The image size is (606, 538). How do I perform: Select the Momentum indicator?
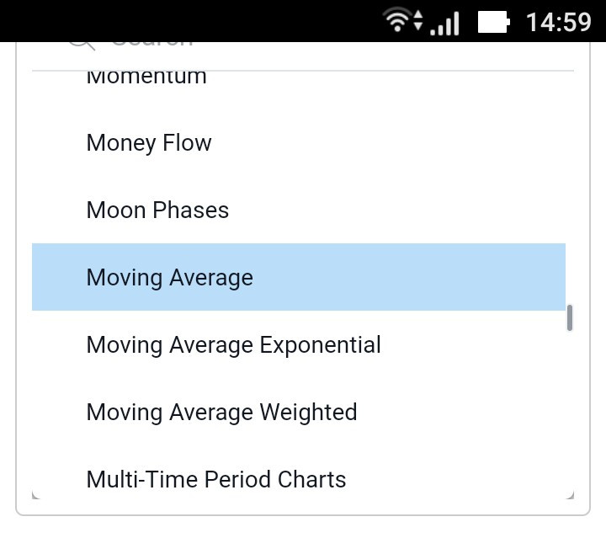click(146, 77)
